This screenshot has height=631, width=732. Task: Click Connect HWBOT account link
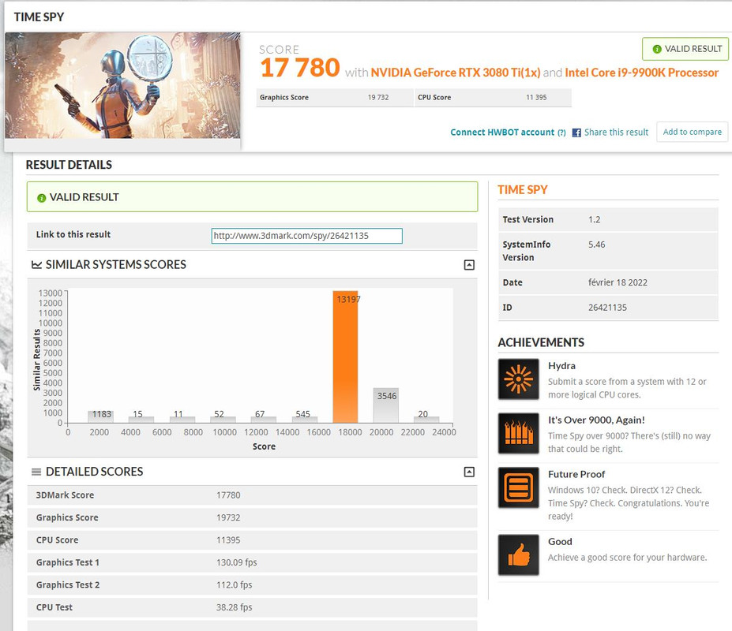pos(502,133)
